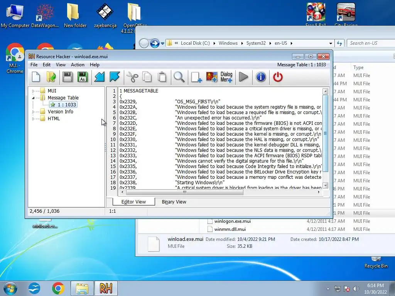Click the Windows Explorer taskbar button
This screenshot has height=296, width=395.
point(82,288)
